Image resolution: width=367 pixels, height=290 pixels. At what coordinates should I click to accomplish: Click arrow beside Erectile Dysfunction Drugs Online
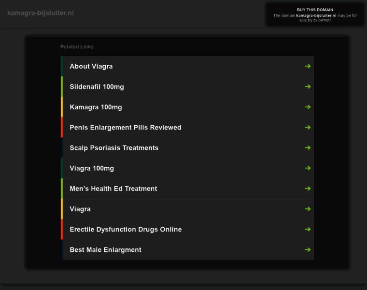(x=308, y=229)
